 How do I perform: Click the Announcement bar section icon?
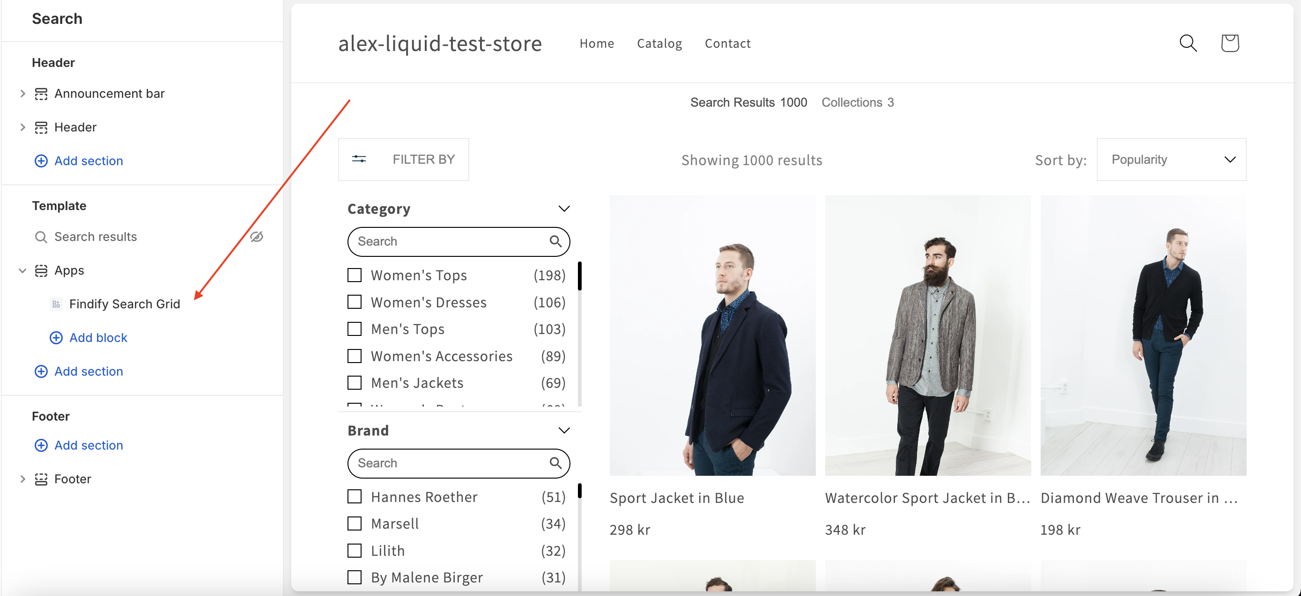pyautogui.click(x=41, y=94)
